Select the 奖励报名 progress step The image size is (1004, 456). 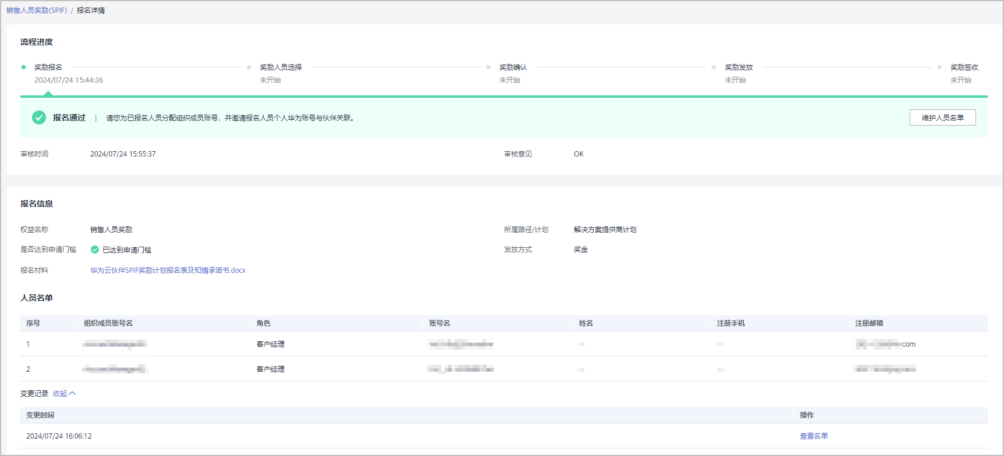48,67
